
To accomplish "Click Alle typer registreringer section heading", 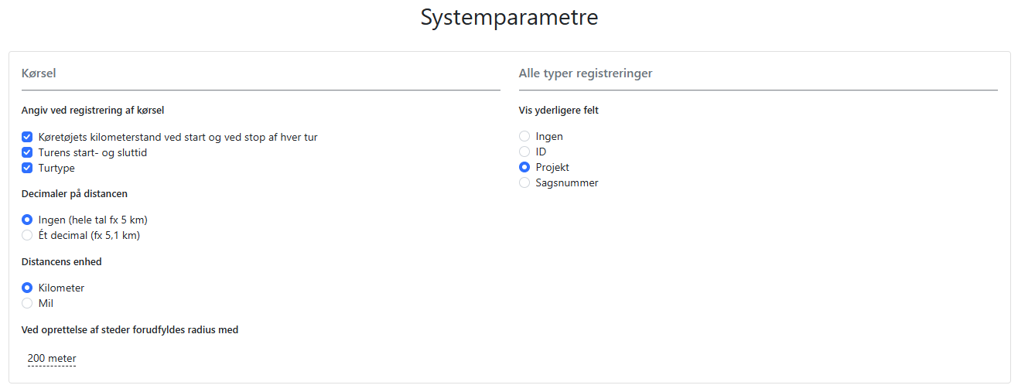I will (x=586, y=73).
